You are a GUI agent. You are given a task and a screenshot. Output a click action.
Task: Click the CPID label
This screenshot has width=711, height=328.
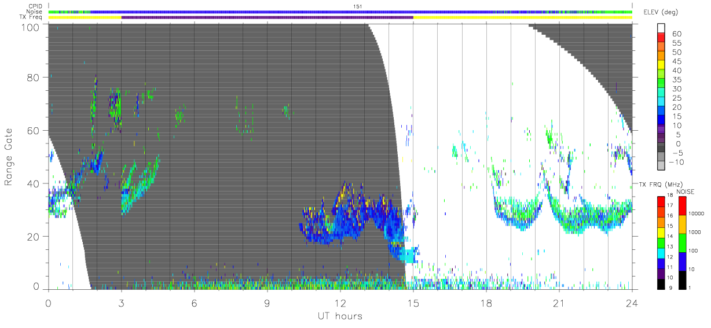click(35, 6)
